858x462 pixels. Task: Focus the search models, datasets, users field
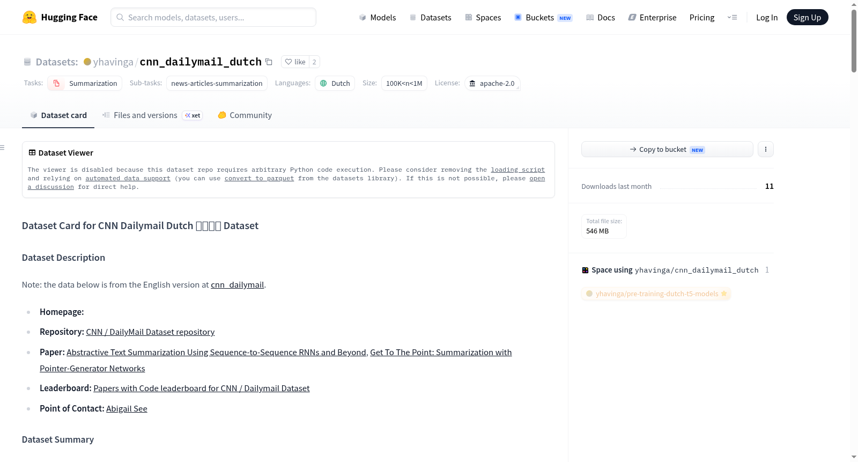[213, 17]
